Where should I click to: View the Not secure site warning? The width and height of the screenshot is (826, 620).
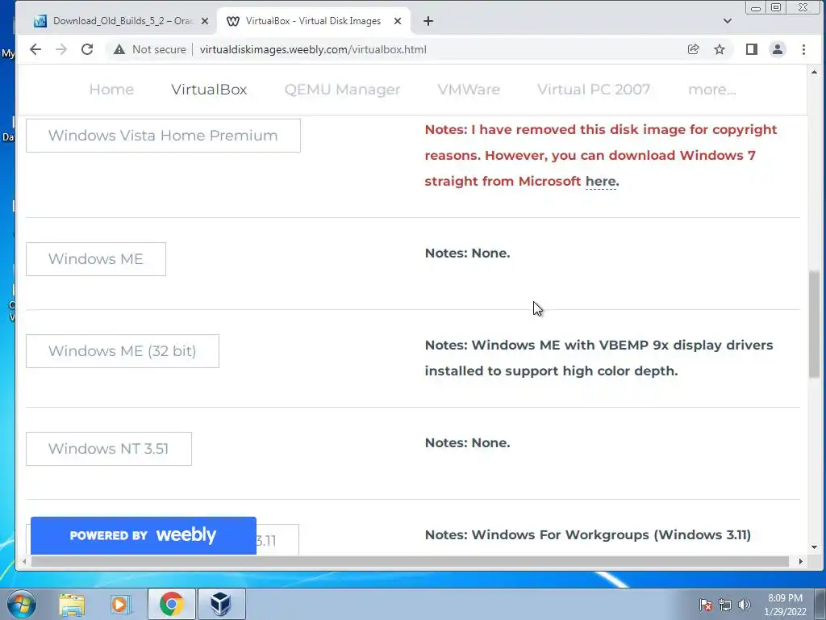click(x=149, y=49)
